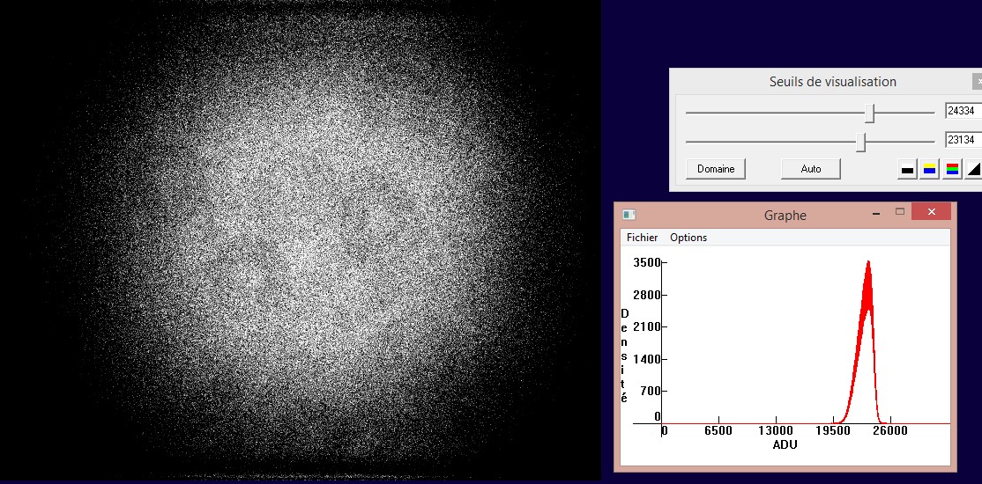Close the Seuils de visualisation panel
The image size is (982, 484).
[978, 81]
